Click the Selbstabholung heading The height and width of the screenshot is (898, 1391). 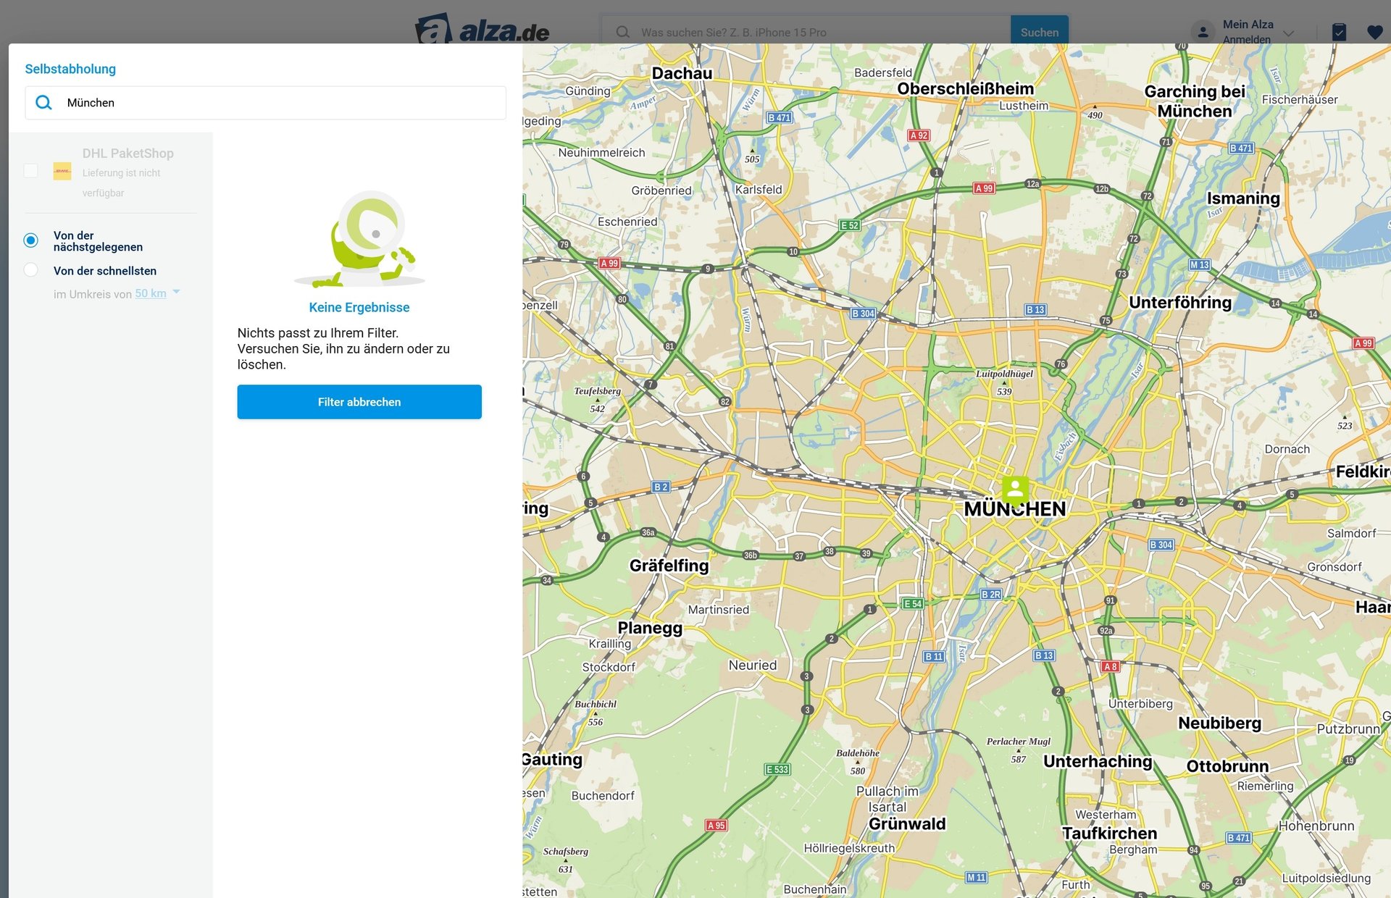tap(70, 69)
